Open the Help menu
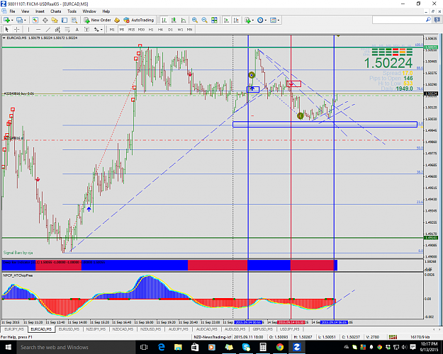The image size is (443, 354). coord(106,11)
